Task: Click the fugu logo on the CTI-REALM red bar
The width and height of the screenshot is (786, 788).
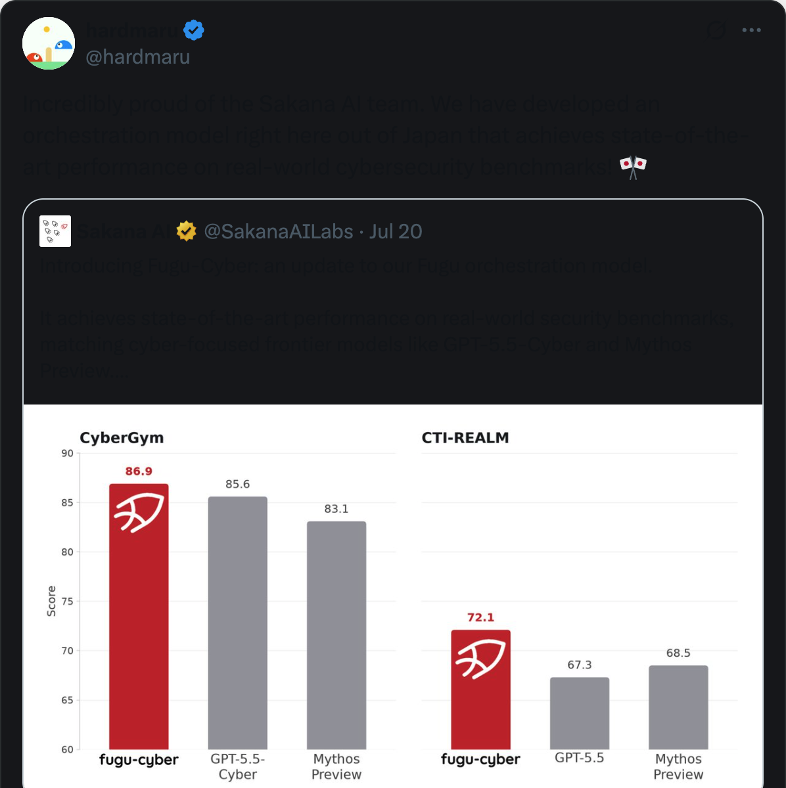Action: pos(480,659)
